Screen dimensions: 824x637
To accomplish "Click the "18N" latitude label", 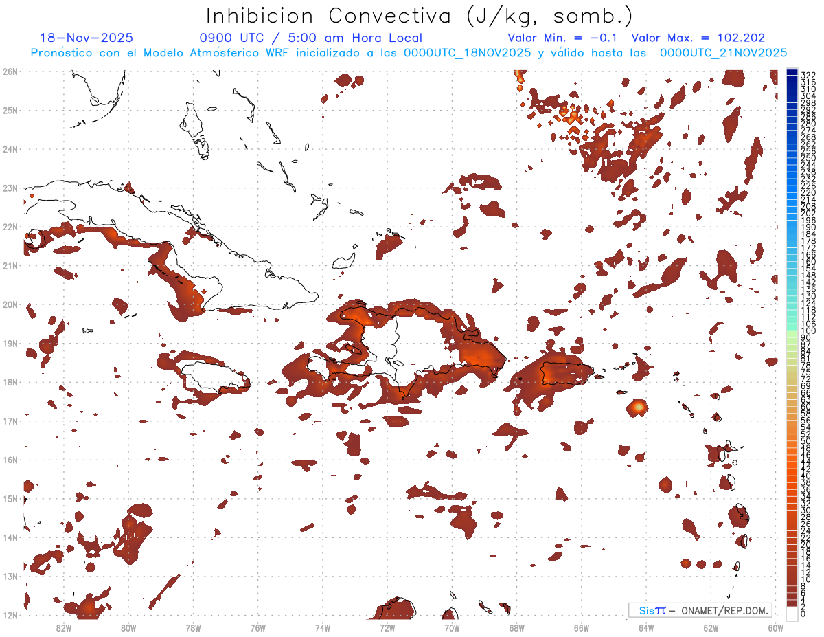I will [10, 382].
